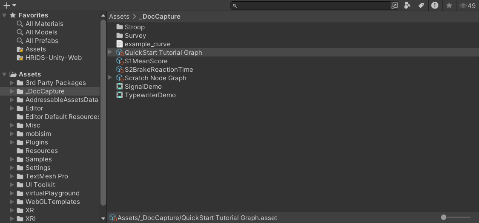Click scroll-down arrow of folder tree
479x223 pixels.
click(103, 218)
